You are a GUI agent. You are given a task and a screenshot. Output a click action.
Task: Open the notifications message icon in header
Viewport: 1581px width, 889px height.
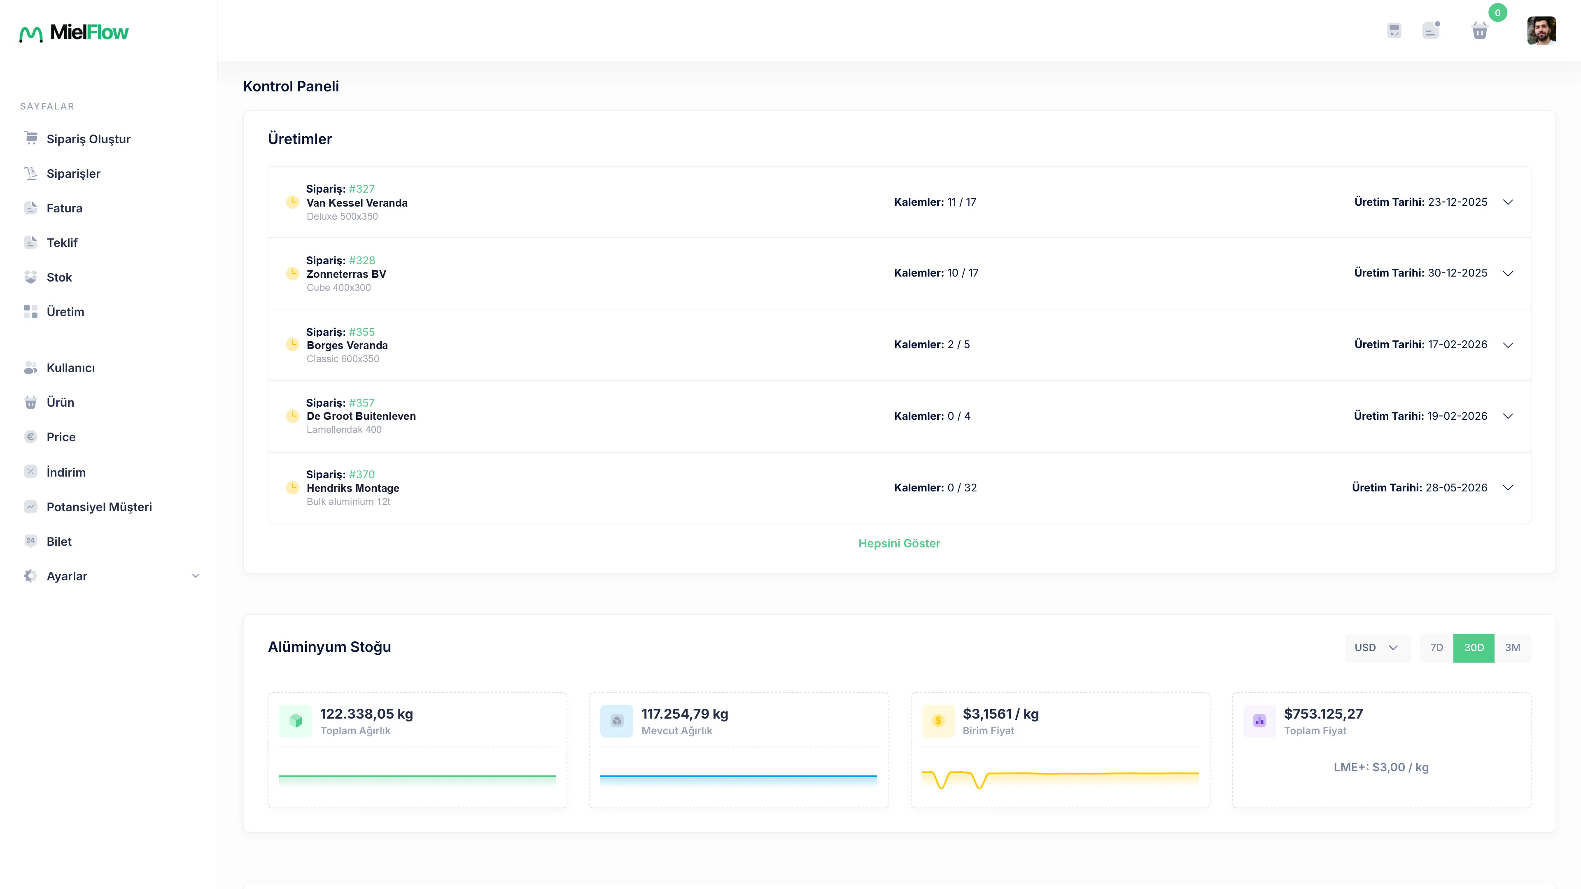click(x=1431, y=30)
